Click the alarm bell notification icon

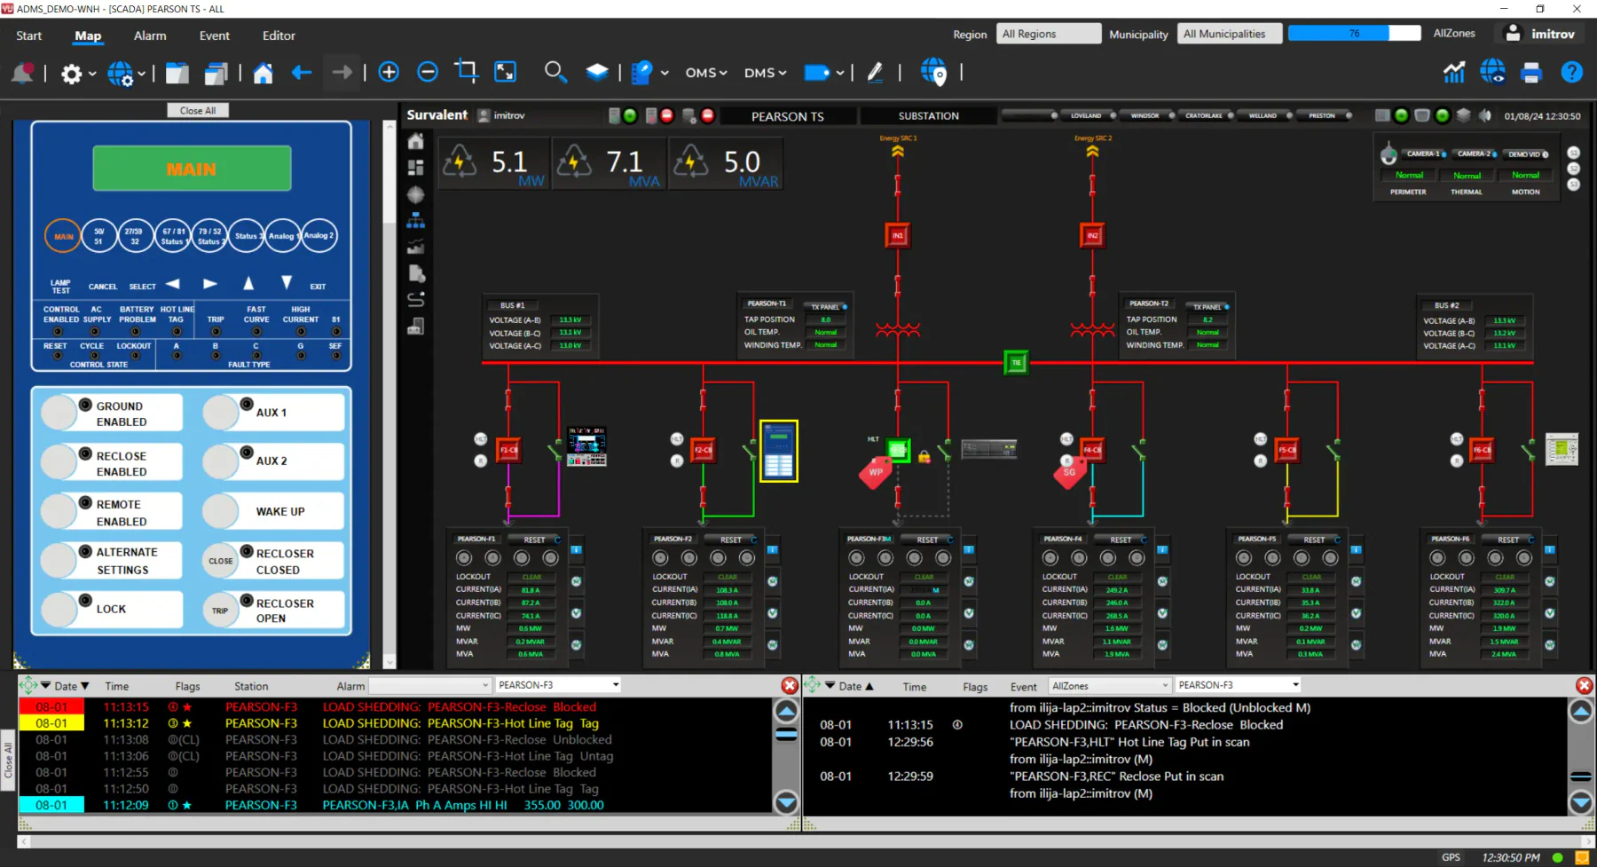coord(22,73)
